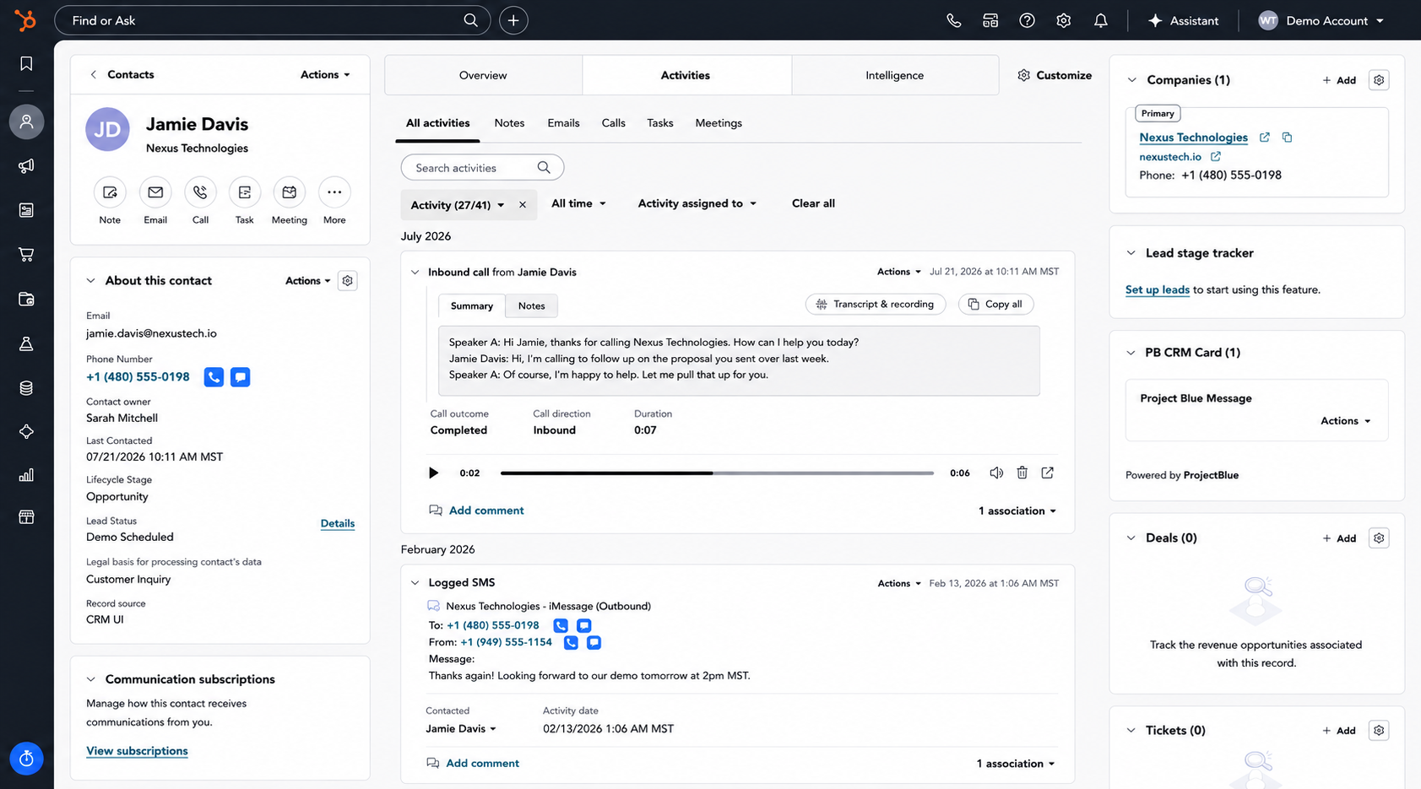Viewport: 1421px width, 789px height.
Task: Click the blue timer icon at sidebar bottom
Action: click(26, 759)
